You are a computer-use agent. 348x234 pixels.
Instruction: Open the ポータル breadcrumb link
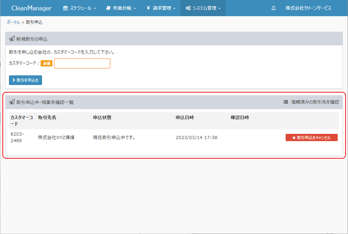point(13,22)
